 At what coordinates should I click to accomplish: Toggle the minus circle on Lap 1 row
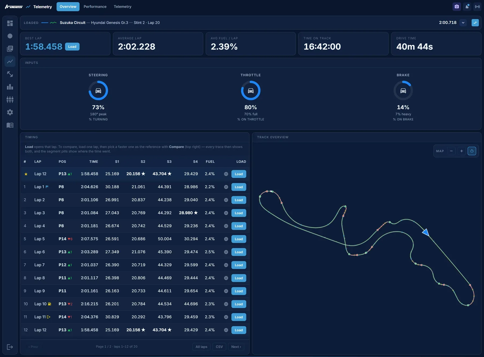point(226,187)
